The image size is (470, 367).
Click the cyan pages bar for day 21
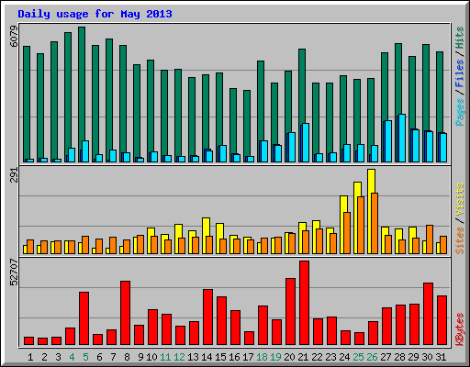(x=306, y=143)
